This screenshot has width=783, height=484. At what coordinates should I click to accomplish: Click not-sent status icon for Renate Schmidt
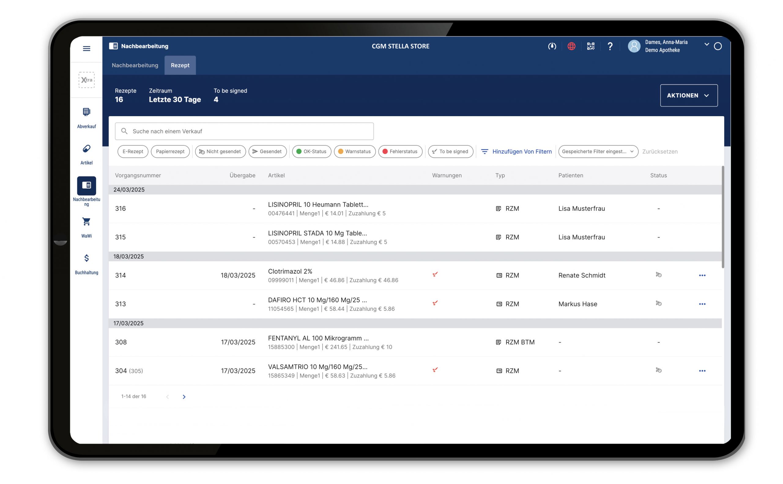[659, 275]
